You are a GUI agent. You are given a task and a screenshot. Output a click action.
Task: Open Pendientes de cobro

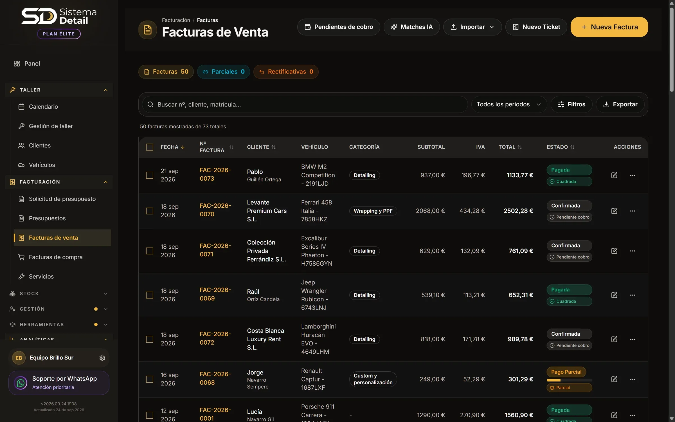pos(339,27)
